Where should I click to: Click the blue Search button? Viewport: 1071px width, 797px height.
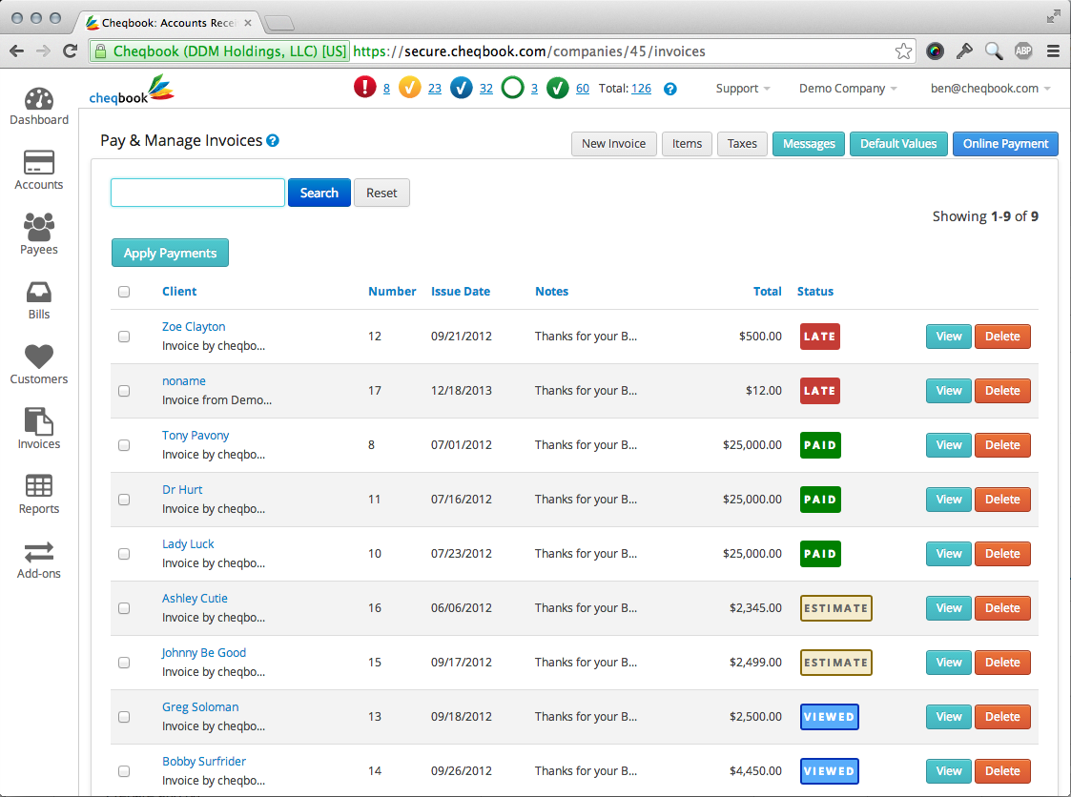(x=319, y=193)
